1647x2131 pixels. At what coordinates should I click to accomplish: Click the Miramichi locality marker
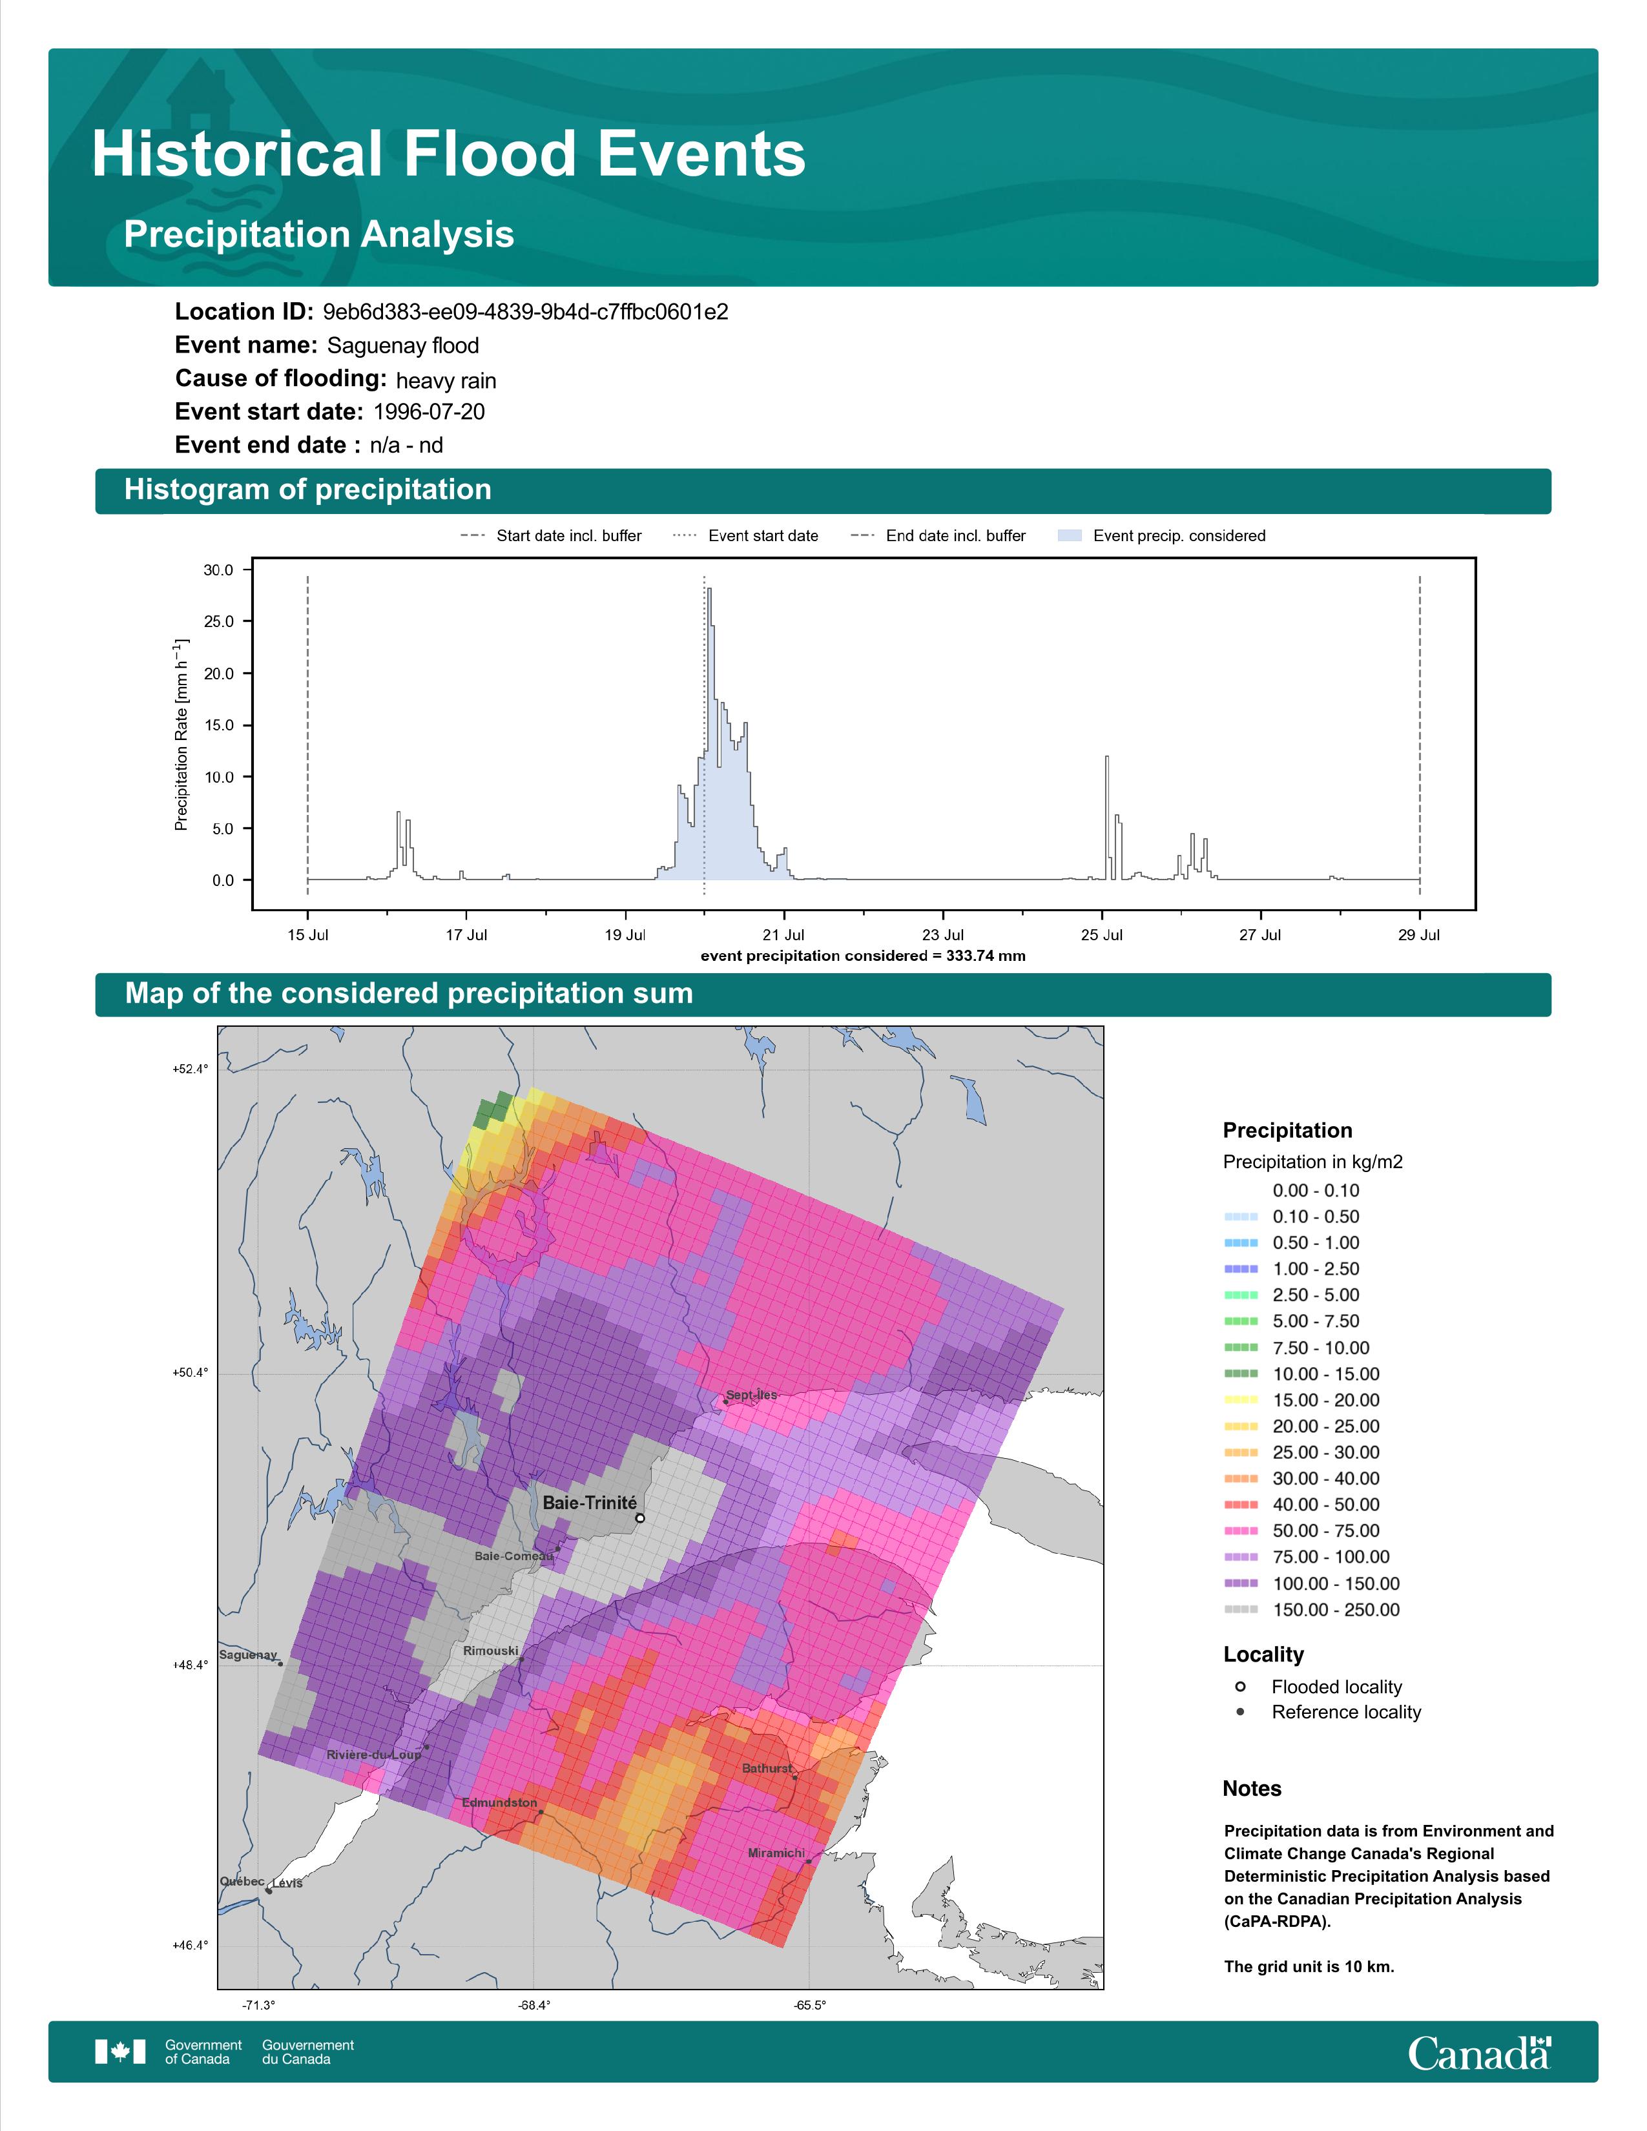click(x=808, y=1862)
